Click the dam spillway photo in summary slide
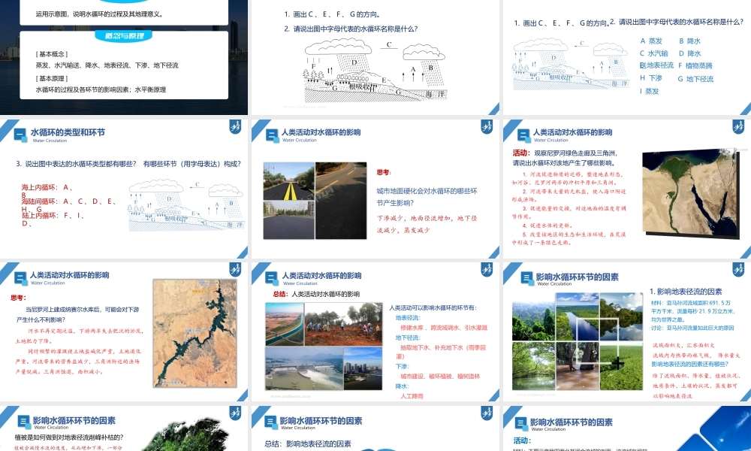Viewport: 751px width, 451px height. (304, 369)
